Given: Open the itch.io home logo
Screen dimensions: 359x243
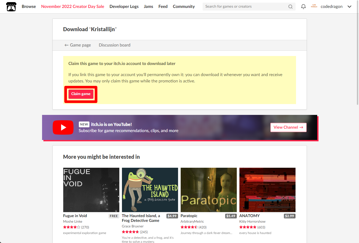Looking at the screenshot, I should coord(11,7).
